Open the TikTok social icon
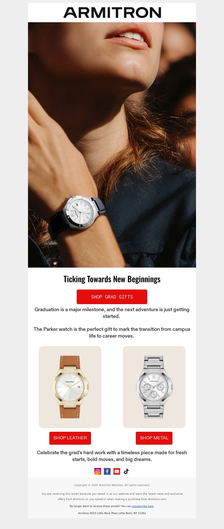Image resolution: width=224 pixels, height=529 pixels. (x=126, y=471)
